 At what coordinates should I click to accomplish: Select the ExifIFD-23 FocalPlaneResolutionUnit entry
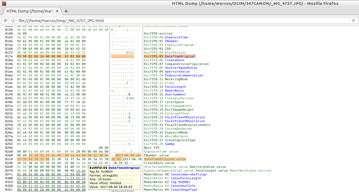177,125
